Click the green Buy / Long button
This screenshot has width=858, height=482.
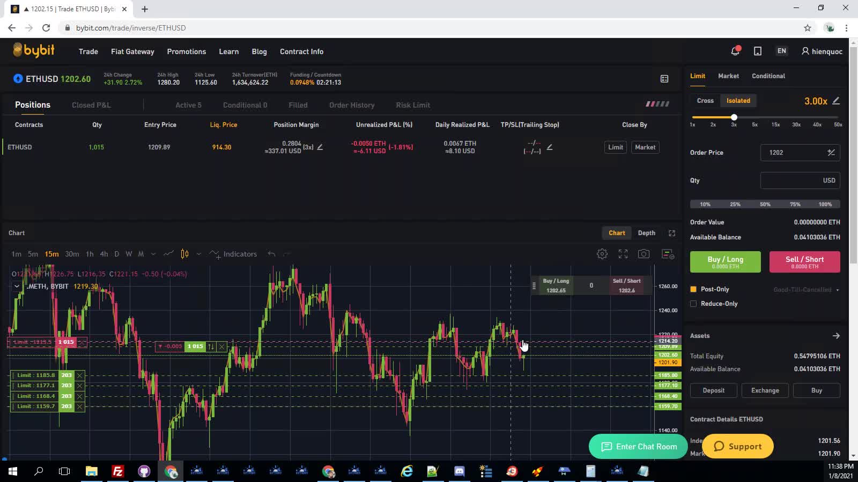pyautogui.click(x=725, y=262)
